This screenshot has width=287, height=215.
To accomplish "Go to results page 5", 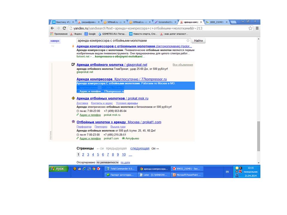I will pos(98,155).
